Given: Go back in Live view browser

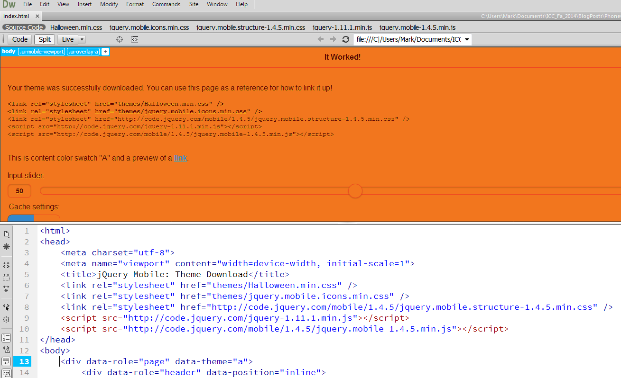Looking at the screenshot, I should [321, 39].
